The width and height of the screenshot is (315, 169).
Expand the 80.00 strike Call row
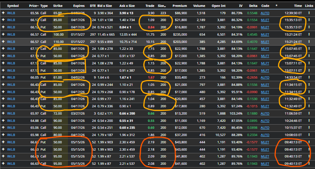3,135
